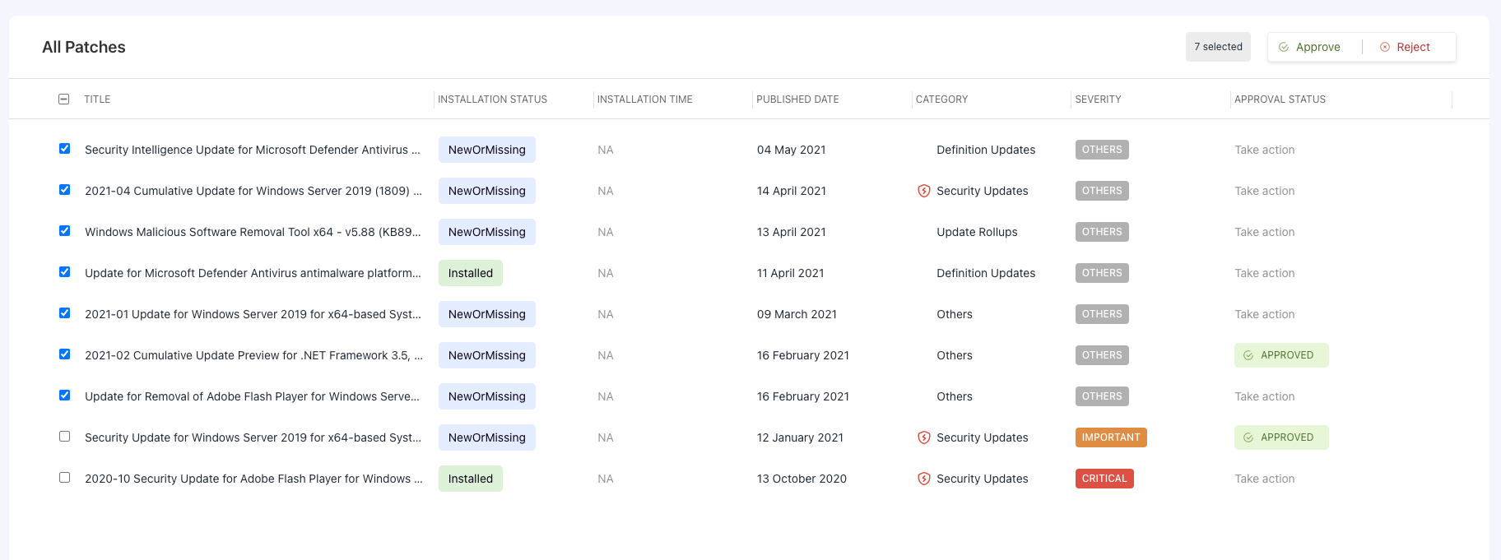Sort by Installation Status column header
Image resolution: width=1501 pixels, height=560 pixels.
point(492,100)
